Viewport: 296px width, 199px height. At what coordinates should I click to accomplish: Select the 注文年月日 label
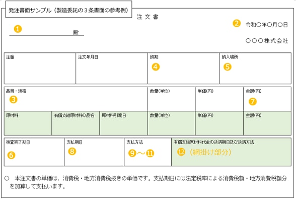coord(88,57)
